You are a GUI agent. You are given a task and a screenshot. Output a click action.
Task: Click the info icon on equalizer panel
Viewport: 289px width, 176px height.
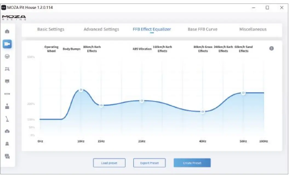[271, 48]
